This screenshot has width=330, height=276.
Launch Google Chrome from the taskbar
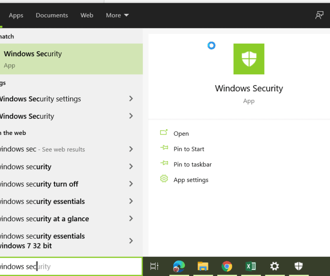227,266
